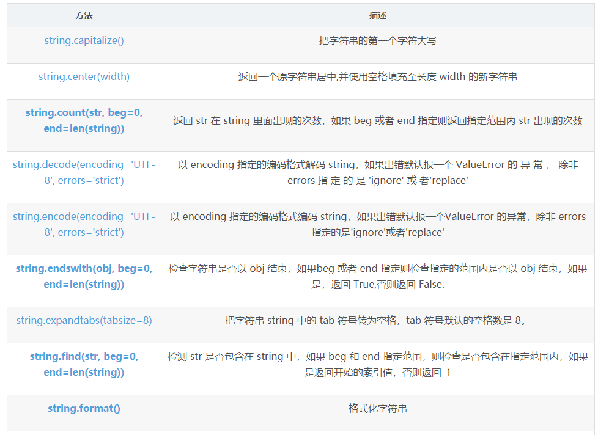Open the string.find(str, beg=0) method link
Image resolution: width=598 pixels, height=435 pixels.
pyautogui.click(x=84, y=364)
